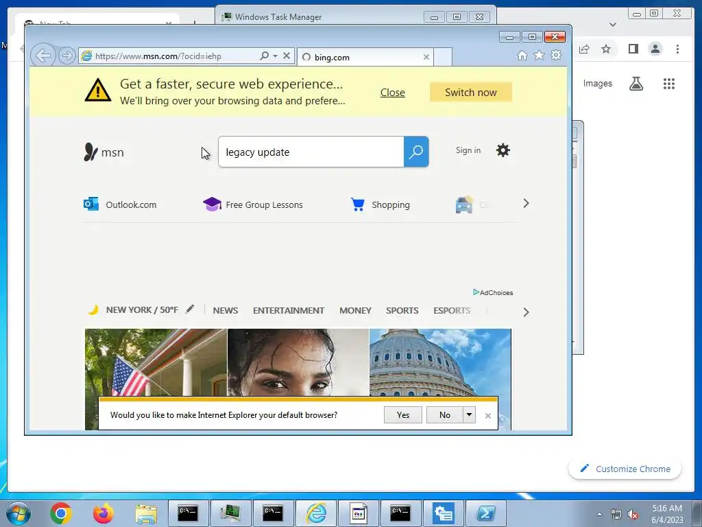Open Google apps grid icon
The width and height of the screenshot is (702, 527).
669,83
